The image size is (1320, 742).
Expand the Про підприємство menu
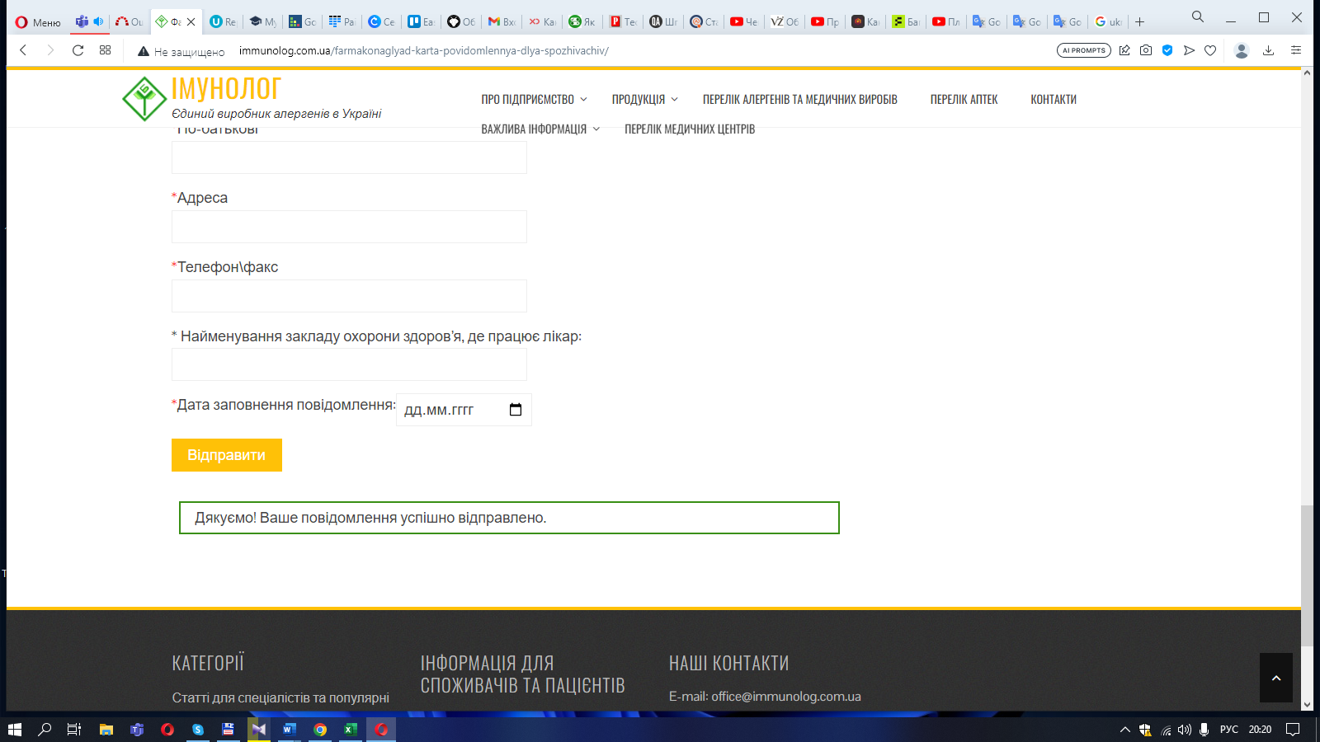534,100
